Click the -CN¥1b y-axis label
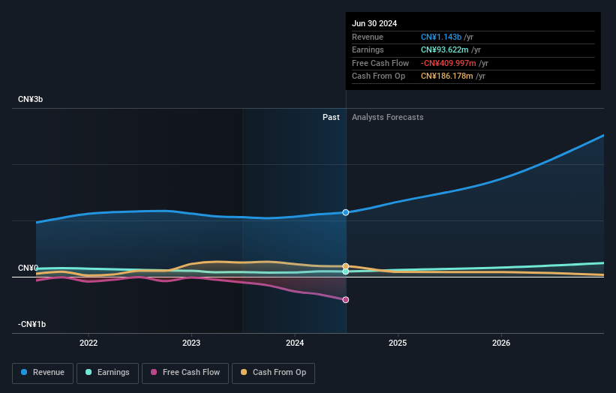Image resolution: width=616 pixels, height=393 pixels. [32, 324]
